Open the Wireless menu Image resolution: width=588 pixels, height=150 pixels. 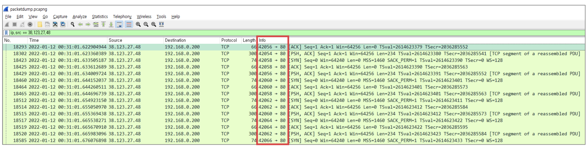(x=144, y=17)
